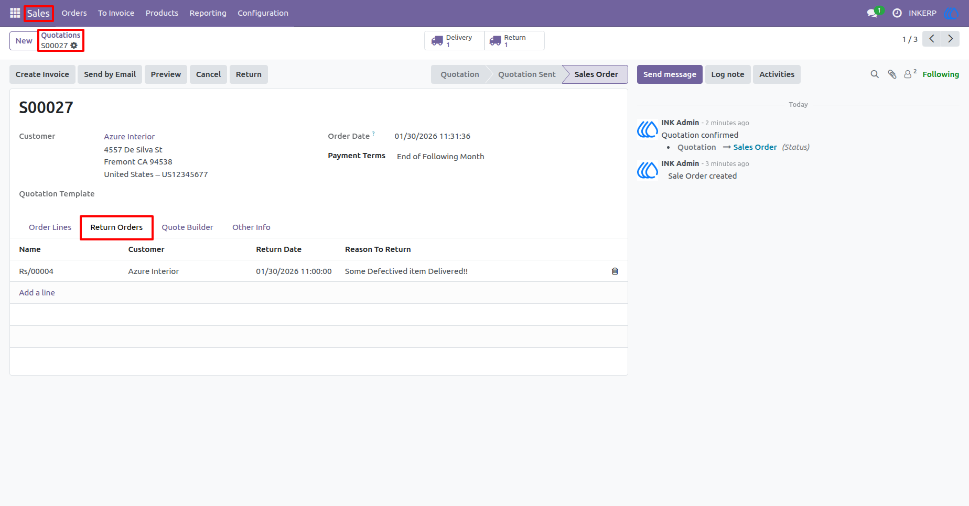Screen dimensions: 969x506
Task: Click Add a line link
Action: pyautogui.click(x=37, y=293)
